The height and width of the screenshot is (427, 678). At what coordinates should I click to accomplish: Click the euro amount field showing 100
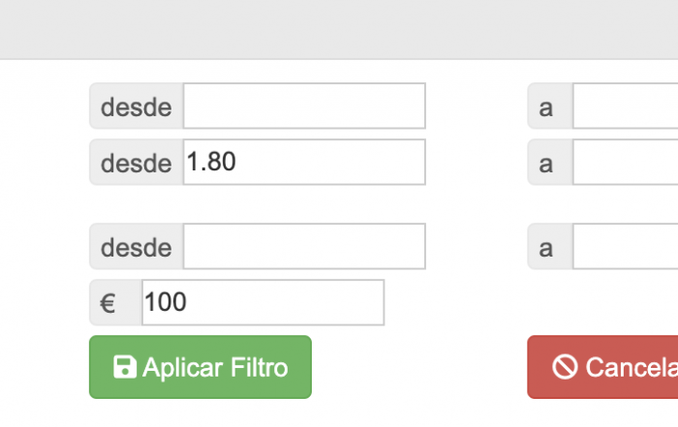pos(262,302)
